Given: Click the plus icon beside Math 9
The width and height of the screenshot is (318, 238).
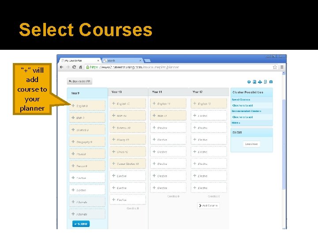Looking at the screenshot, I should pyautogui.click(x=73, y=117).
